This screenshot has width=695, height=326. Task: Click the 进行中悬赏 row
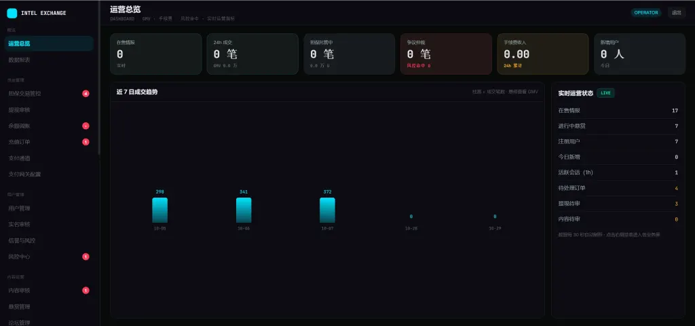tap(618, 126)
